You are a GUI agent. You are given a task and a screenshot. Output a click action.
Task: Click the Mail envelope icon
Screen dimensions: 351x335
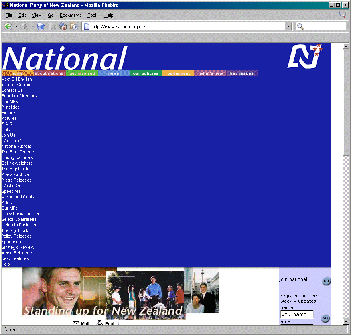tap(76, 323)
